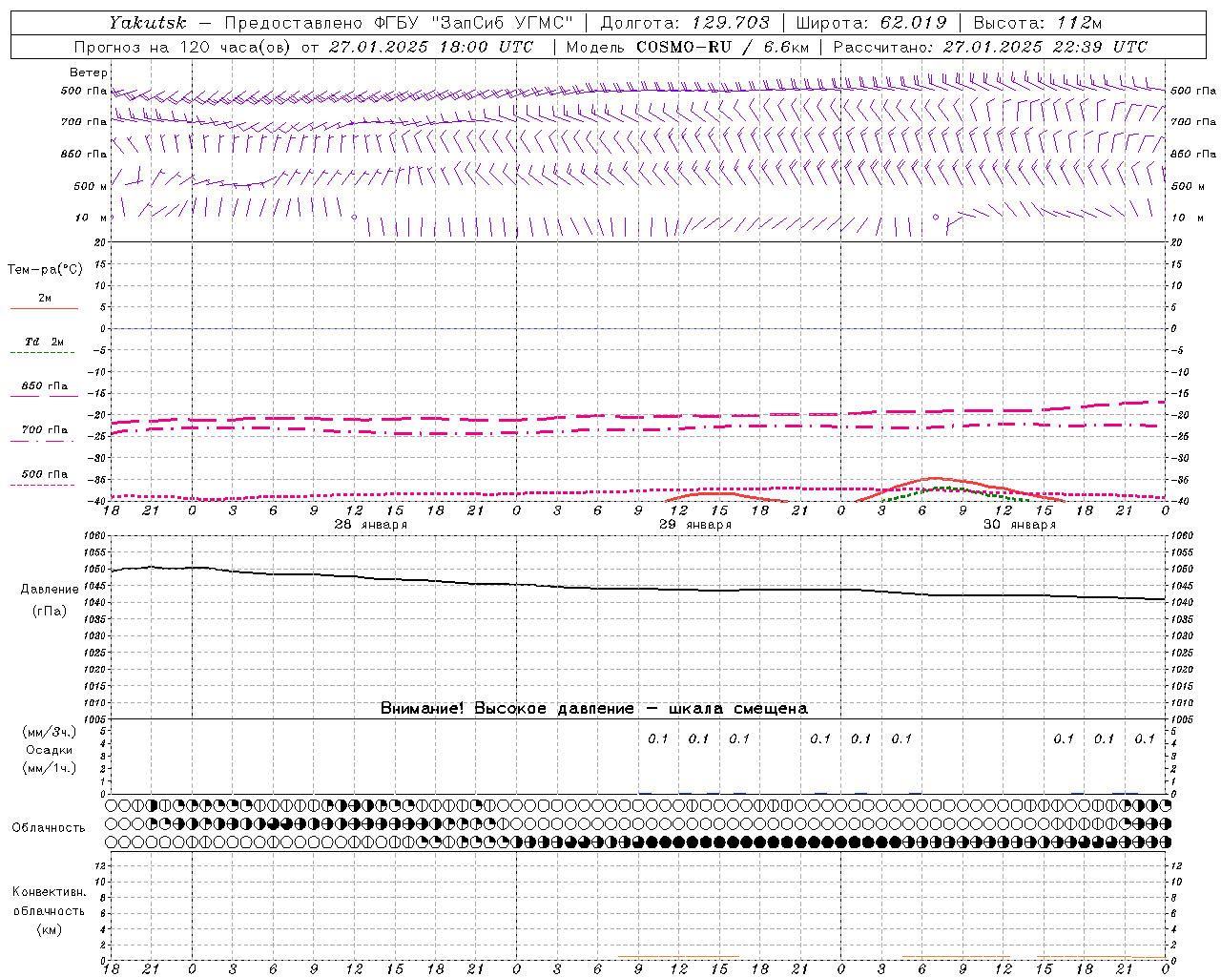
Task: Click the (км) unit under convective cloud label
Action: (49, 929)
